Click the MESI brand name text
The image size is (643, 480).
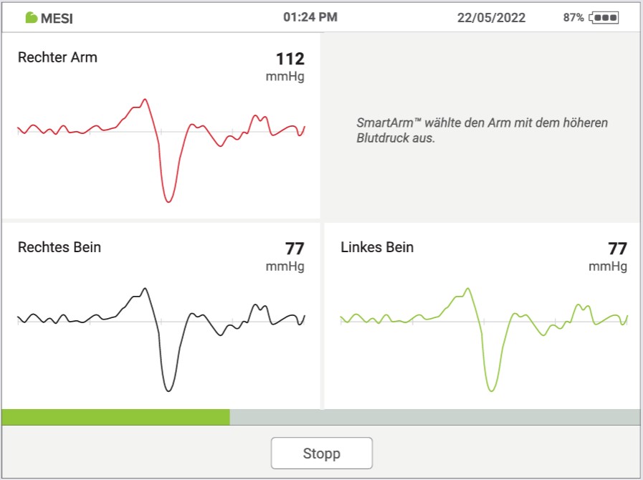(57, 19)
